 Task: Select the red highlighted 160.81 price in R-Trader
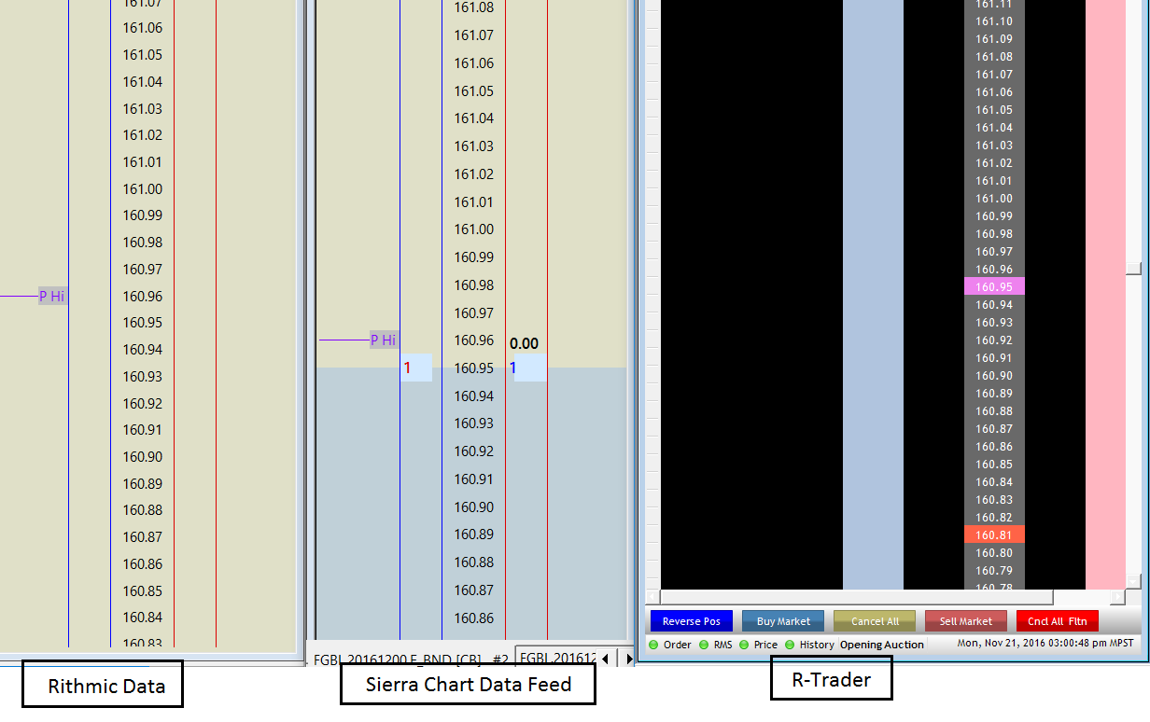click(x=994, y=535)
